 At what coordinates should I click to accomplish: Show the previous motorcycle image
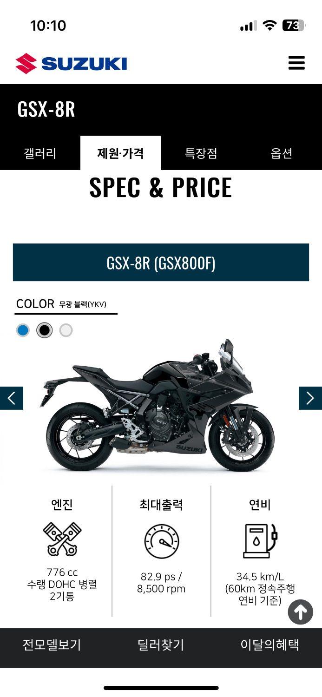(x=12, y=398)
